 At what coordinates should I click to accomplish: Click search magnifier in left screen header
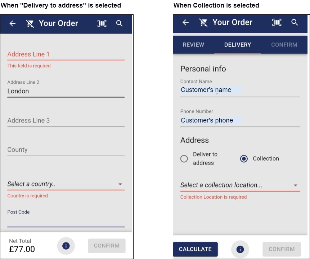tap(119, 23)
